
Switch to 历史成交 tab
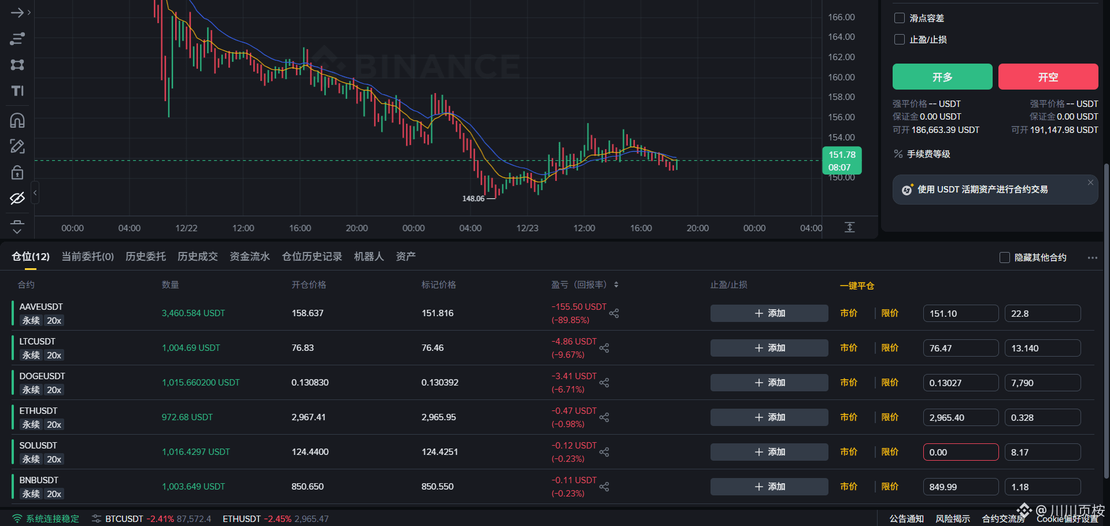pos(198,256)
